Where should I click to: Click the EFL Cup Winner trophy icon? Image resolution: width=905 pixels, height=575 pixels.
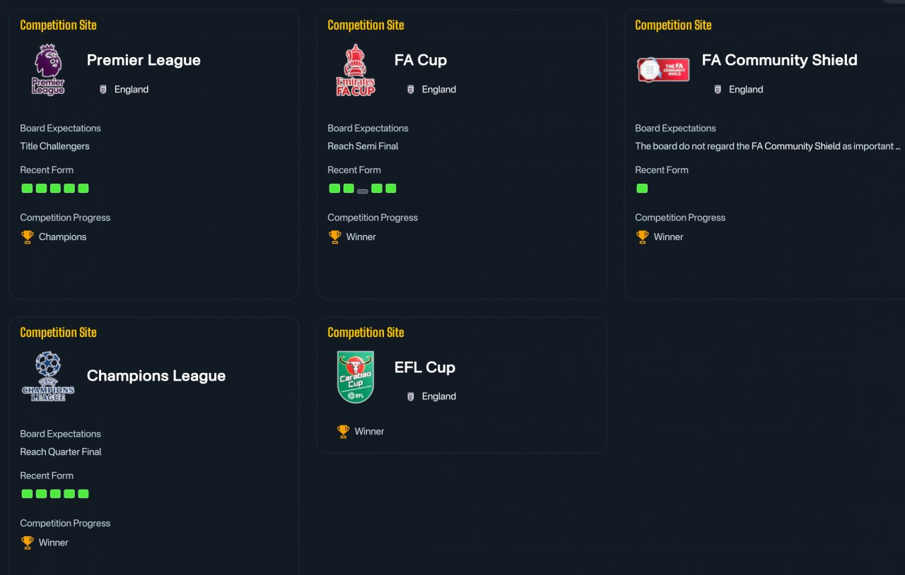(344, 431)
